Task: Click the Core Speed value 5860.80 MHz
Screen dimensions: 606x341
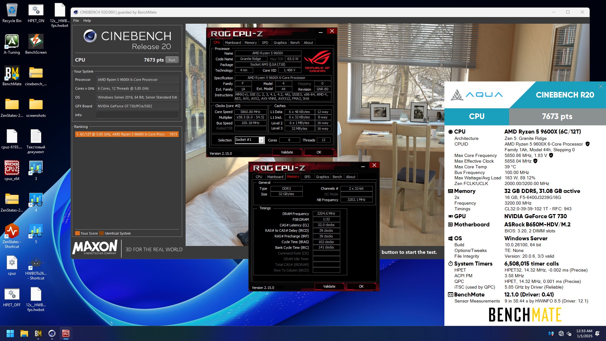Action: point(251,112)
